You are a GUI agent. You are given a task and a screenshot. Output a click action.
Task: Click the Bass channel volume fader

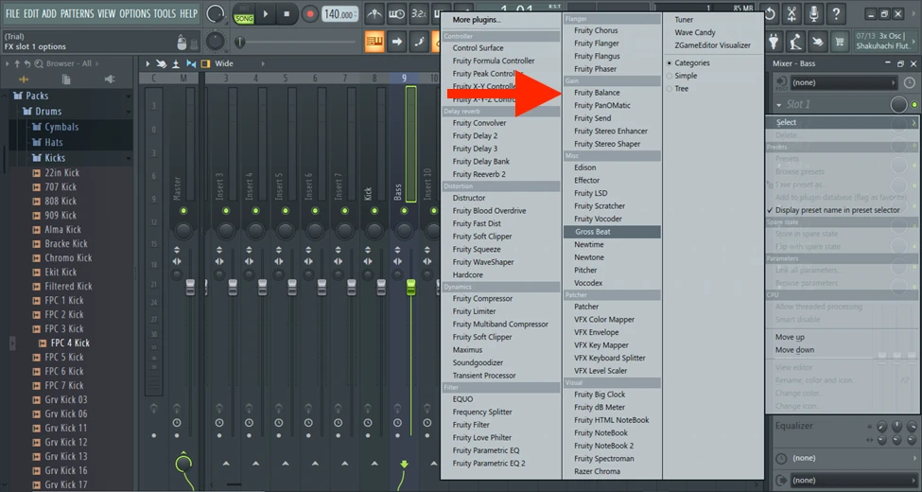pyautogui.click(x=410, y=285)
